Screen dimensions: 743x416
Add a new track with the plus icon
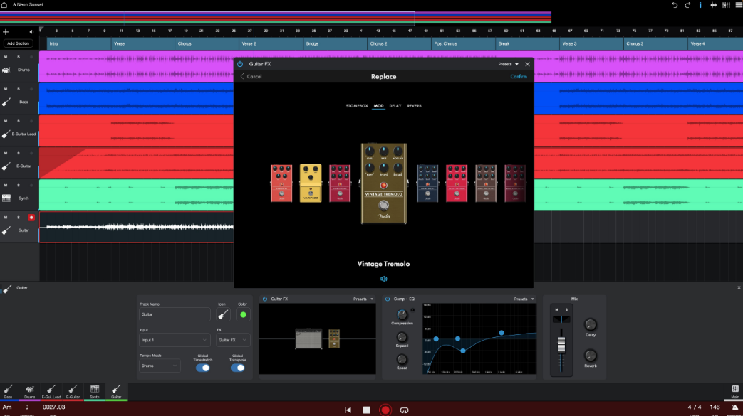(x=6, y=32)
